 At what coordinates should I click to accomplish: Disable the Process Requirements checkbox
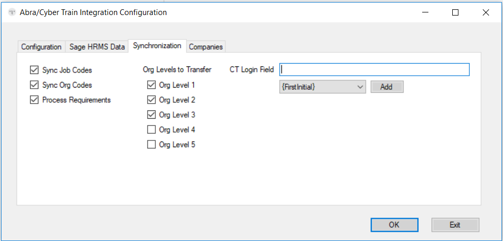[34, 100]
